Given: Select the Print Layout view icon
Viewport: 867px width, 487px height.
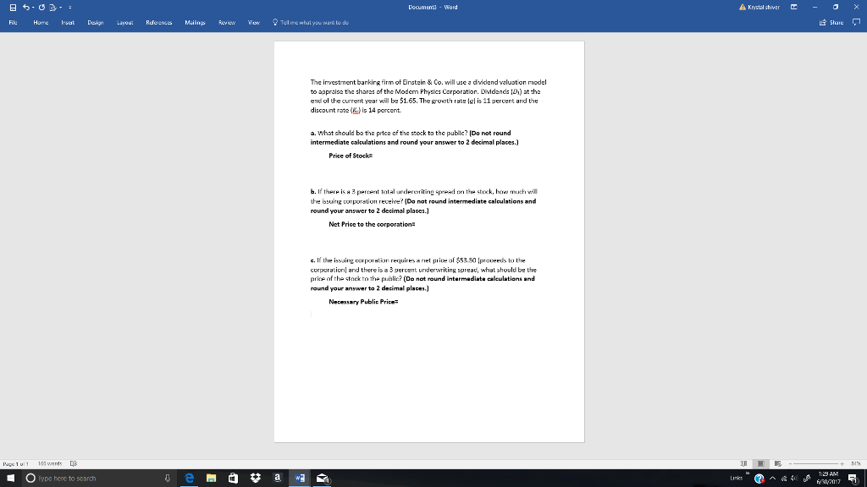Looking at the screenshot, I should click(x=761, y=463).
